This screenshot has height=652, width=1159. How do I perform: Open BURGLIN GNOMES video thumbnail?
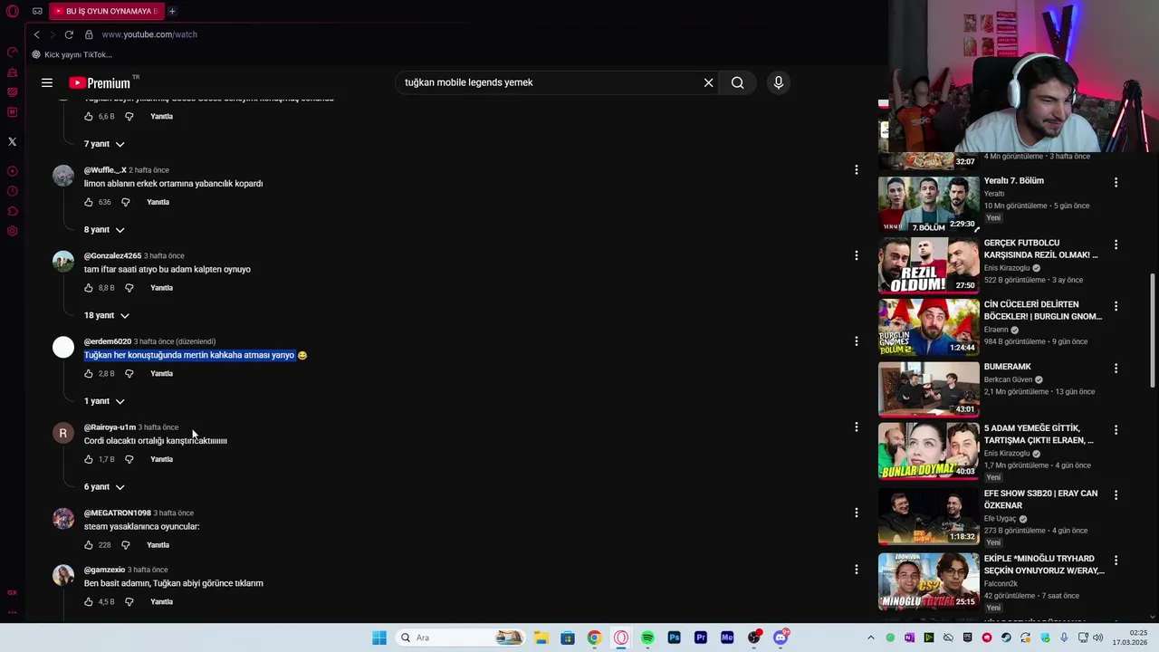(x=928, y=327)
